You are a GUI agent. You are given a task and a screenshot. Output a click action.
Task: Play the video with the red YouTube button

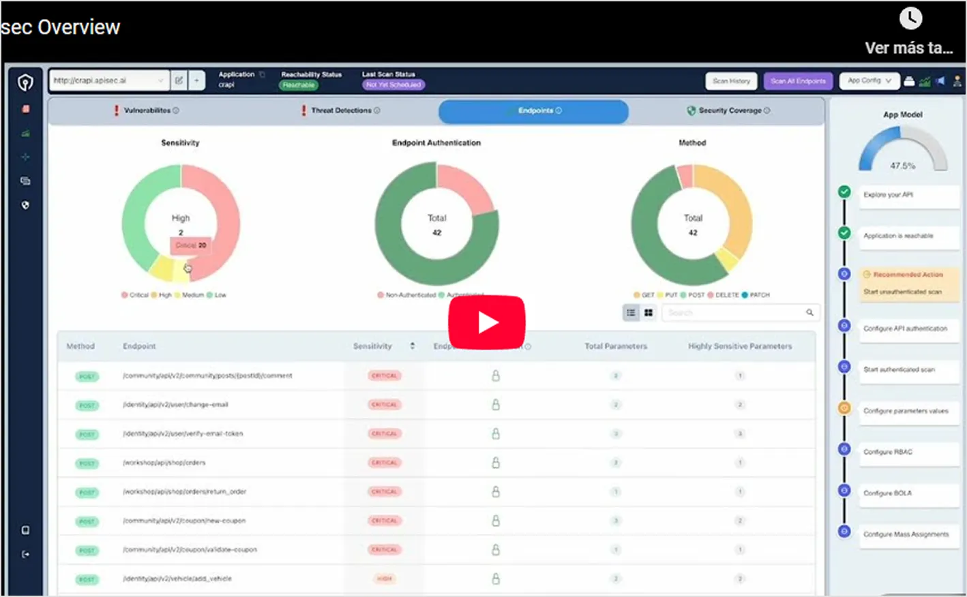[x=486, y=322]
